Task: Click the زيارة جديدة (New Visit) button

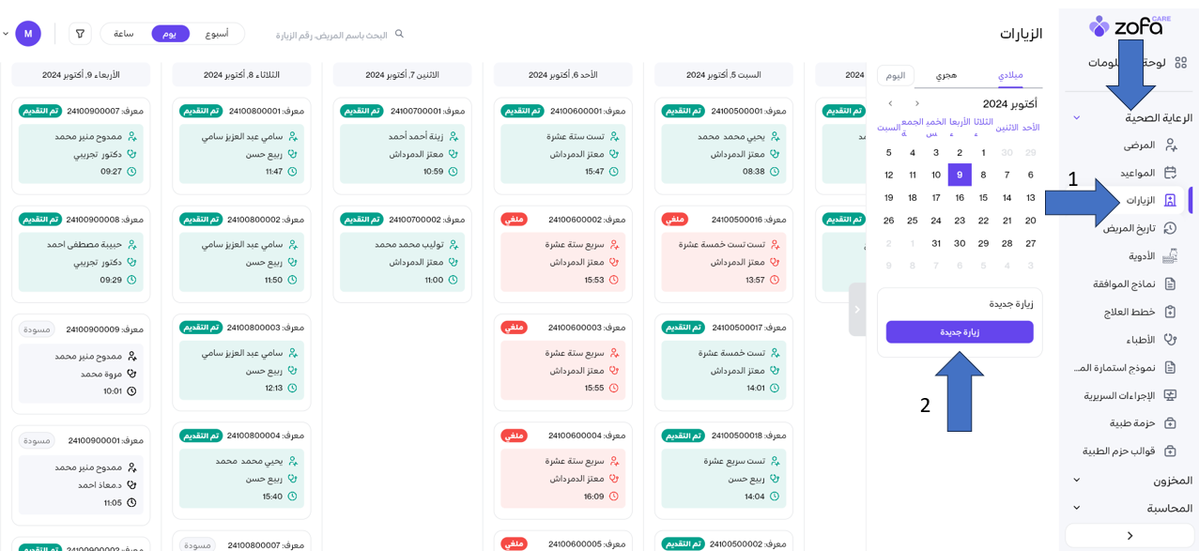Action: [x=960, y=332]
